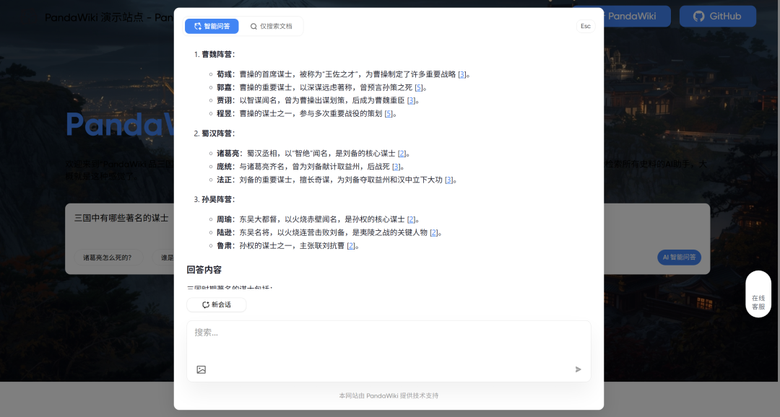Close the dialog with the Esc button
Viewport: 780px width, 417px height.
tap(586, 27)
